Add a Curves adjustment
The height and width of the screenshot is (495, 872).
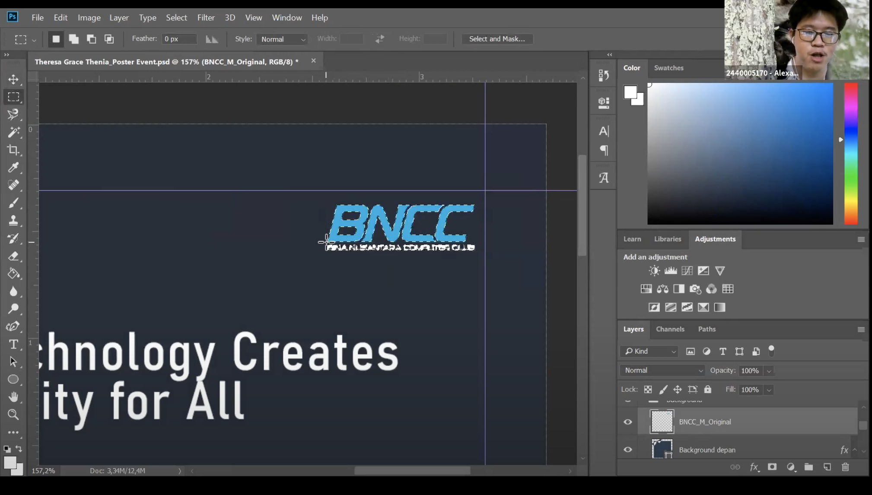point(687,270)
